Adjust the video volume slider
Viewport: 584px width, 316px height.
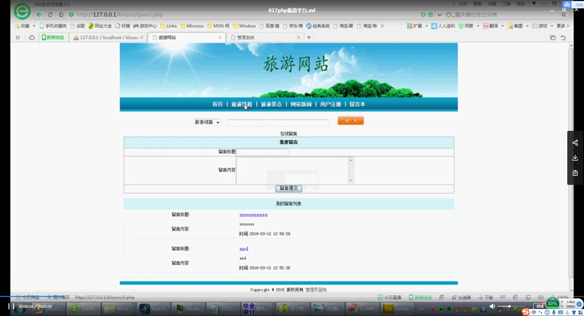(x=511, y=307)
